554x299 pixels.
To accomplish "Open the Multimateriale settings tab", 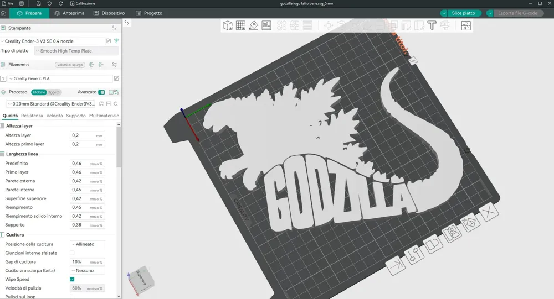I will [x=104, y=116].
